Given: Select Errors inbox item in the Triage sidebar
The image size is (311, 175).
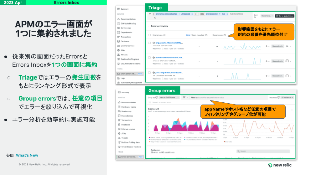Looking at the screenshot, I should [130, 74].
